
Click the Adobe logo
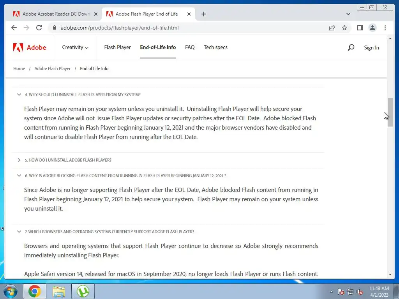pyautogui.click(x=30, y=47)
